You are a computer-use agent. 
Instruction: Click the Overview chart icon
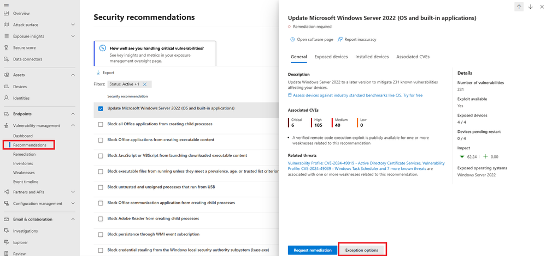pyautogui.click(x=6, y=13)
